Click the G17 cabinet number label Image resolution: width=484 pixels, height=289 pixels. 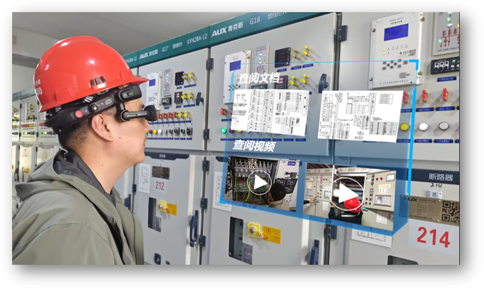tap(167, 50)
